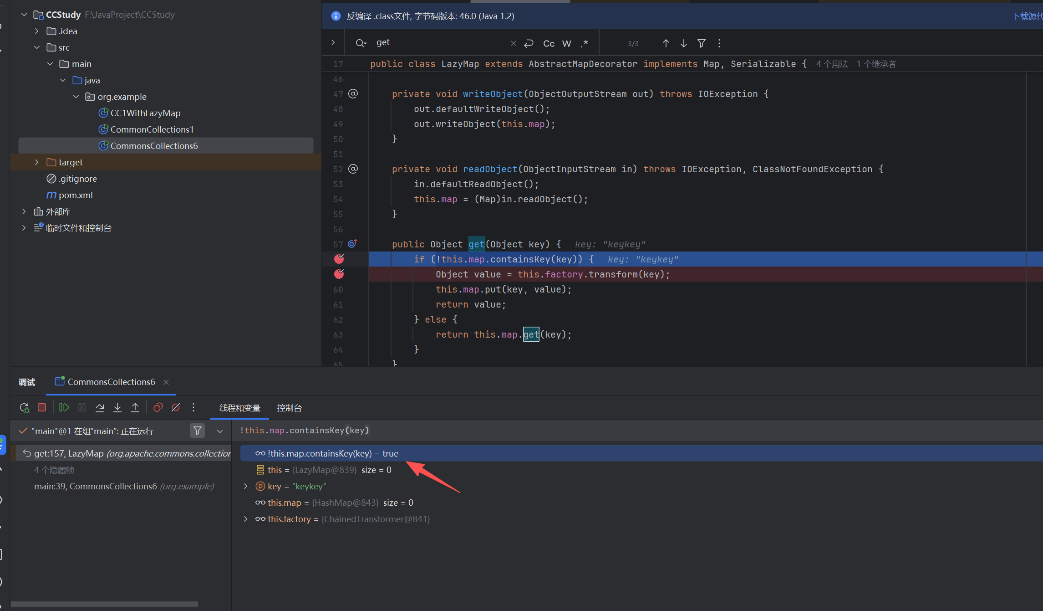
Task: Open thread selector dropdown arrow
Action: click(220, 431)
